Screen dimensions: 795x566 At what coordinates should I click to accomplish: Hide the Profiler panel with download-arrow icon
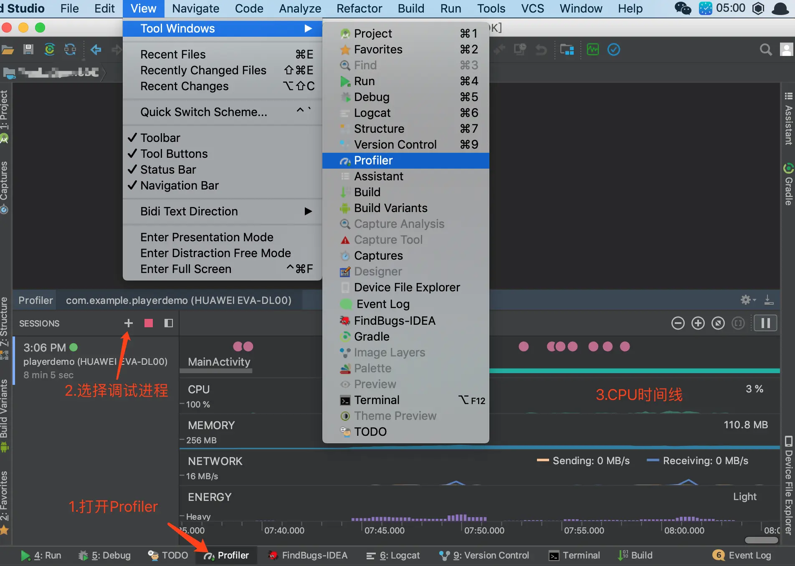click(769, 300)
